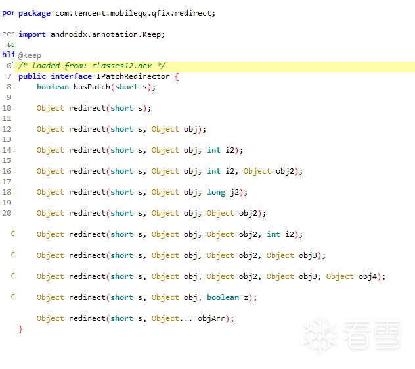The width and height of the screenshot is (415, 369).
Task: Click line number 10 in the gutter
Action: click(x=7, y=108)
